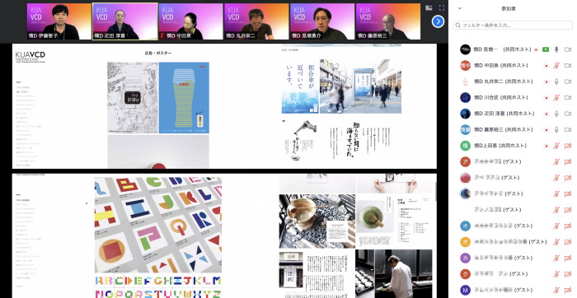This screenshot has width=577, height=298.
Task: Unmute microphone of 情D 中田泉
Action: point(556,65)
